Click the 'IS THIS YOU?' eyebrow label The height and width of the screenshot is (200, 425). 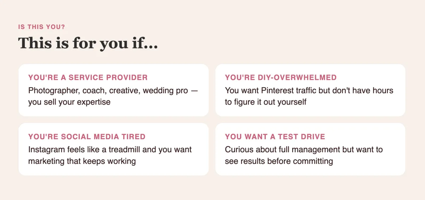click(41, 27)
